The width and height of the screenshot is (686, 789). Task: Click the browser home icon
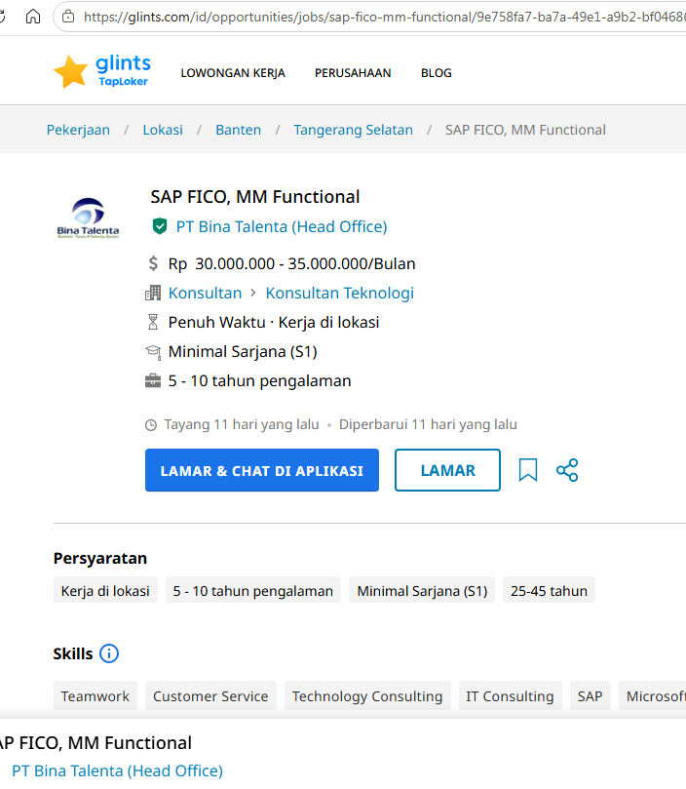coord(33,17)
